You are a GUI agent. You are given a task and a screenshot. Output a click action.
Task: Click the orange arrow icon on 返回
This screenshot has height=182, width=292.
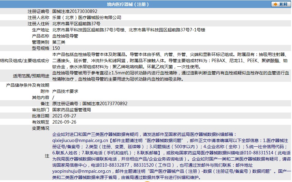coord(275,4)
